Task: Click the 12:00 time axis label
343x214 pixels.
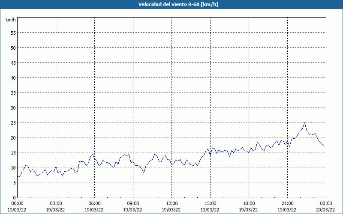Action: pos(172,204)
